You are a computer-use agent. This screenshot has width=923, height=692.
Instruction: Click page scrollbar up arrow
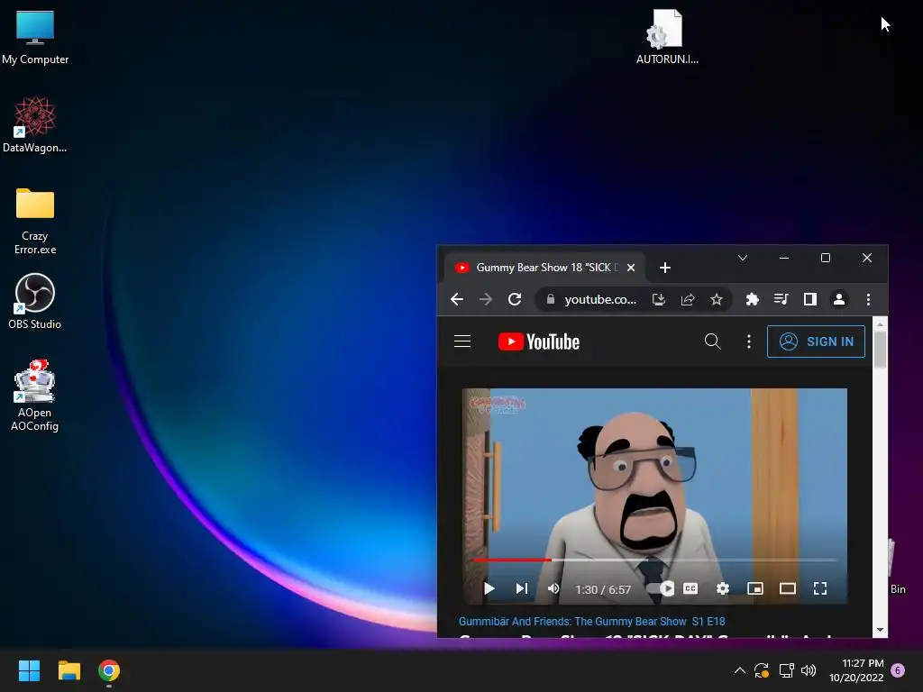880,323
